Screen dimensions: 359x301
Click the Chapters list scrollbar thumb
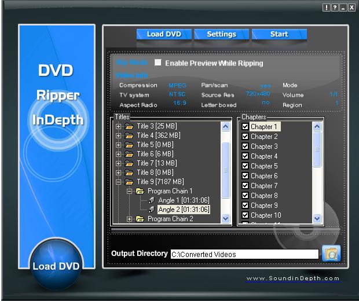[317, 149]
